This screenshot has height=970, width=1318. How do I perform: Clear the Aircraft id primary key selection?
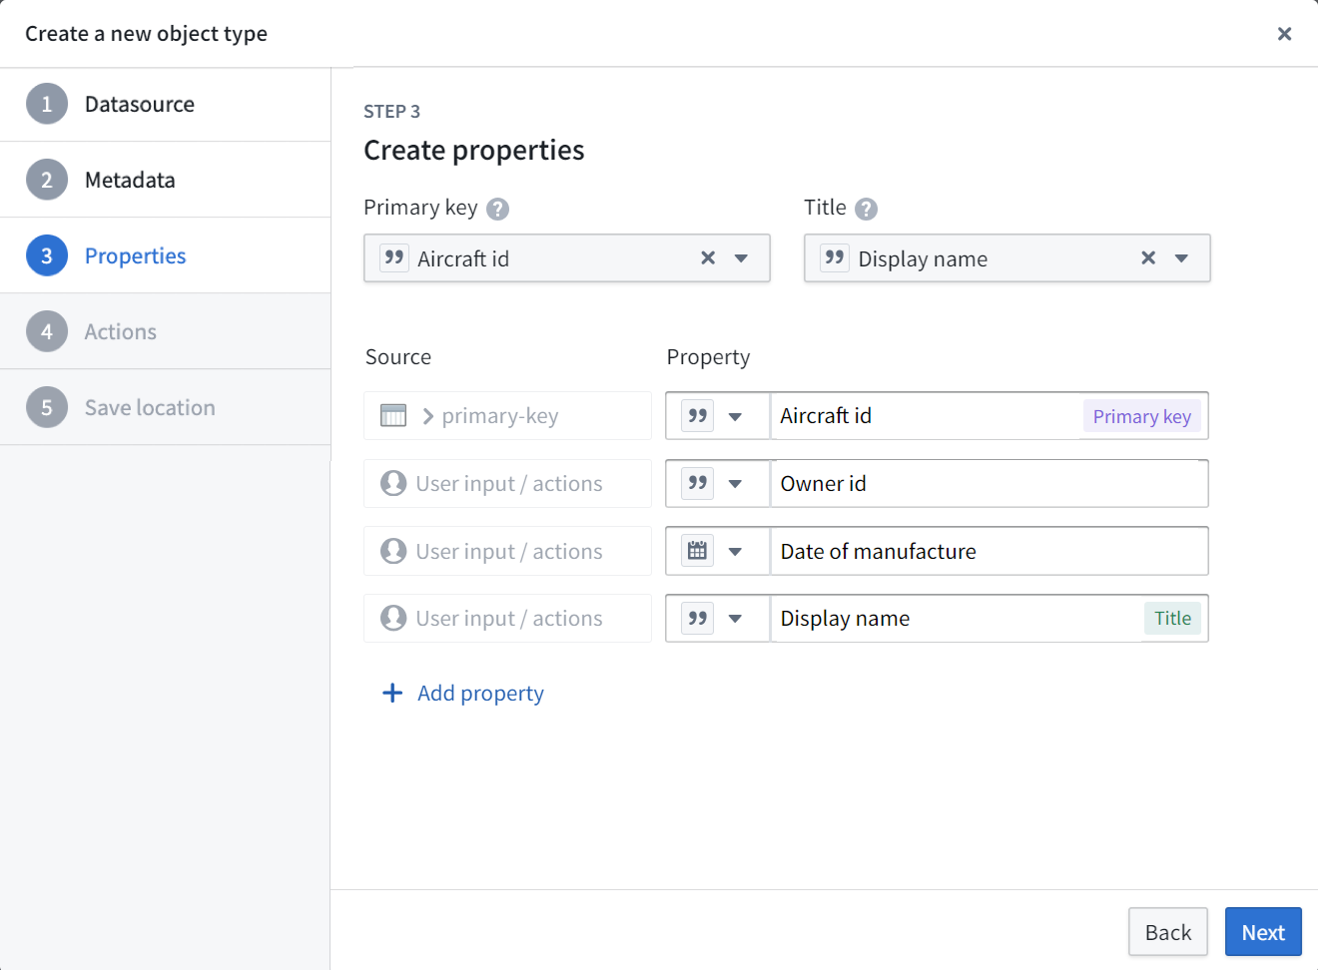click(x=708, y=258)
